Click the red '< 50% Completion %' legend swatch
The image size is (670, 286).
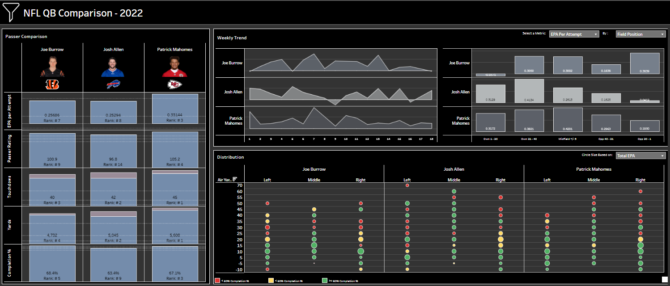(217, 281)
